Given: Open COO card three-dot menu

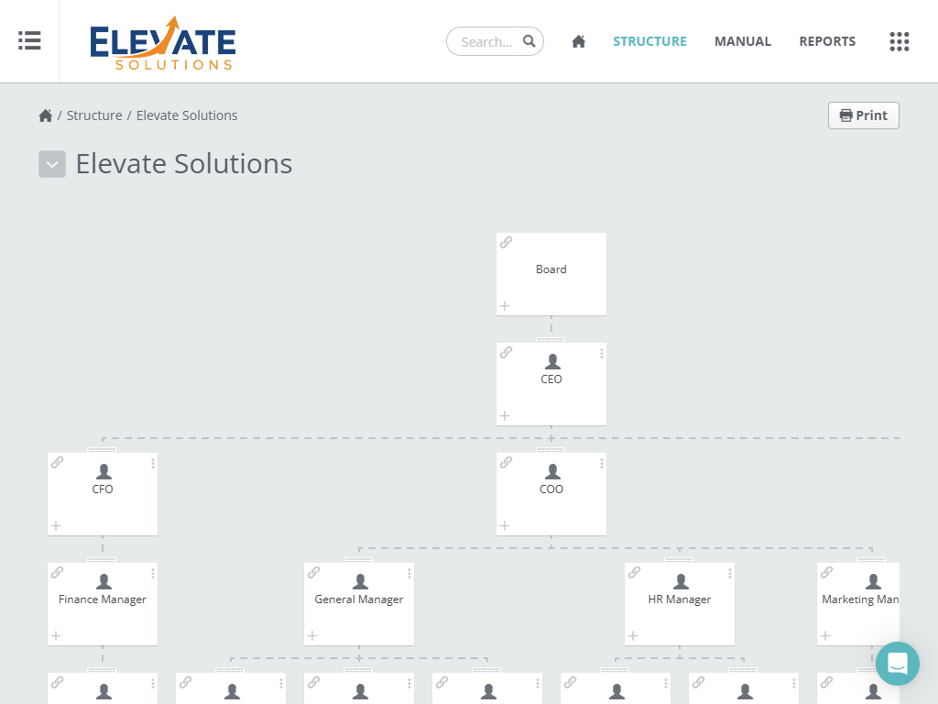Looking at the screenshot, I should pos(601,463).
